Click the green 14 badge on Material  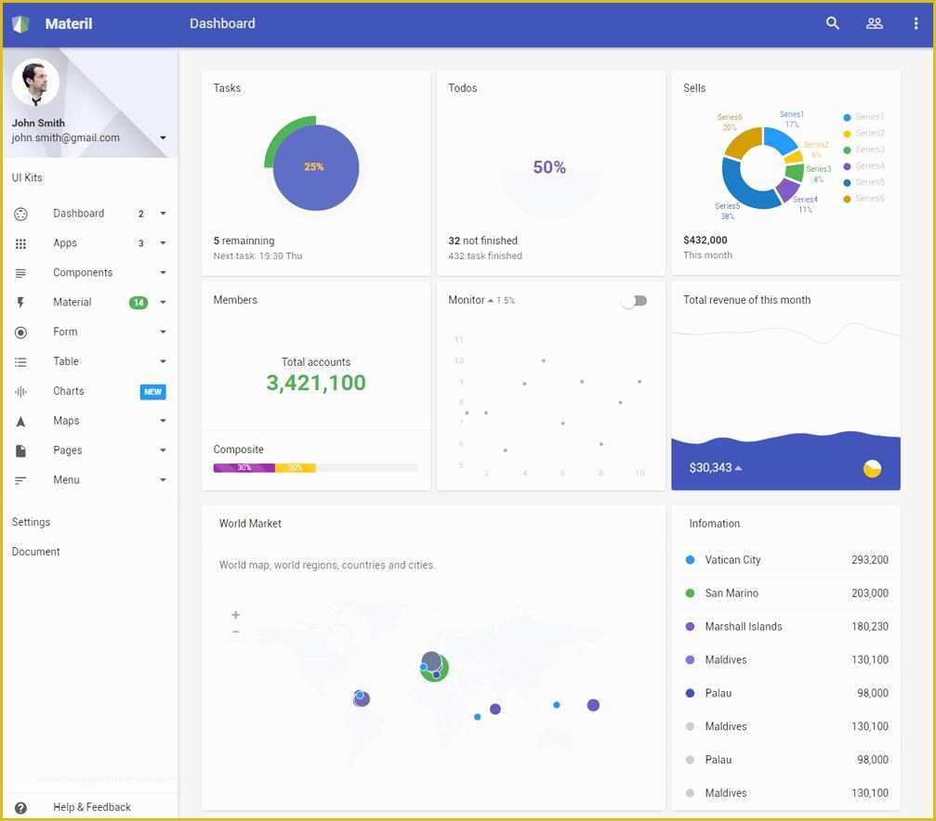(x=138, y=303)
